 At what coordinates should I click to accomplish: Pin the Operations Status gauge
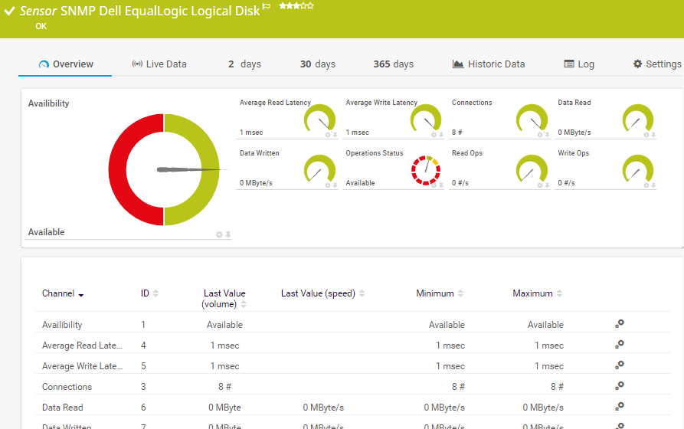pos(440,185)
